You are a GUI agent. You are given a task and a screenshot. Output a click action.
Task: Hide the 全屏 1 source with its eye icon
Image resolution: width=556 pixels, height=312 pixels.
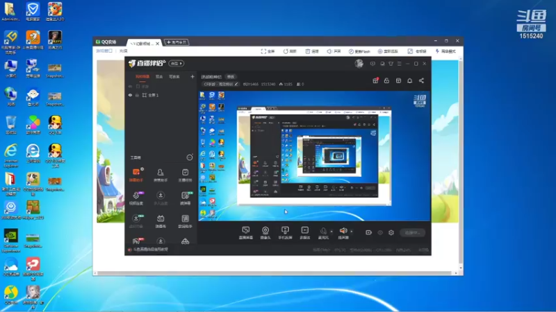(130, 95)
